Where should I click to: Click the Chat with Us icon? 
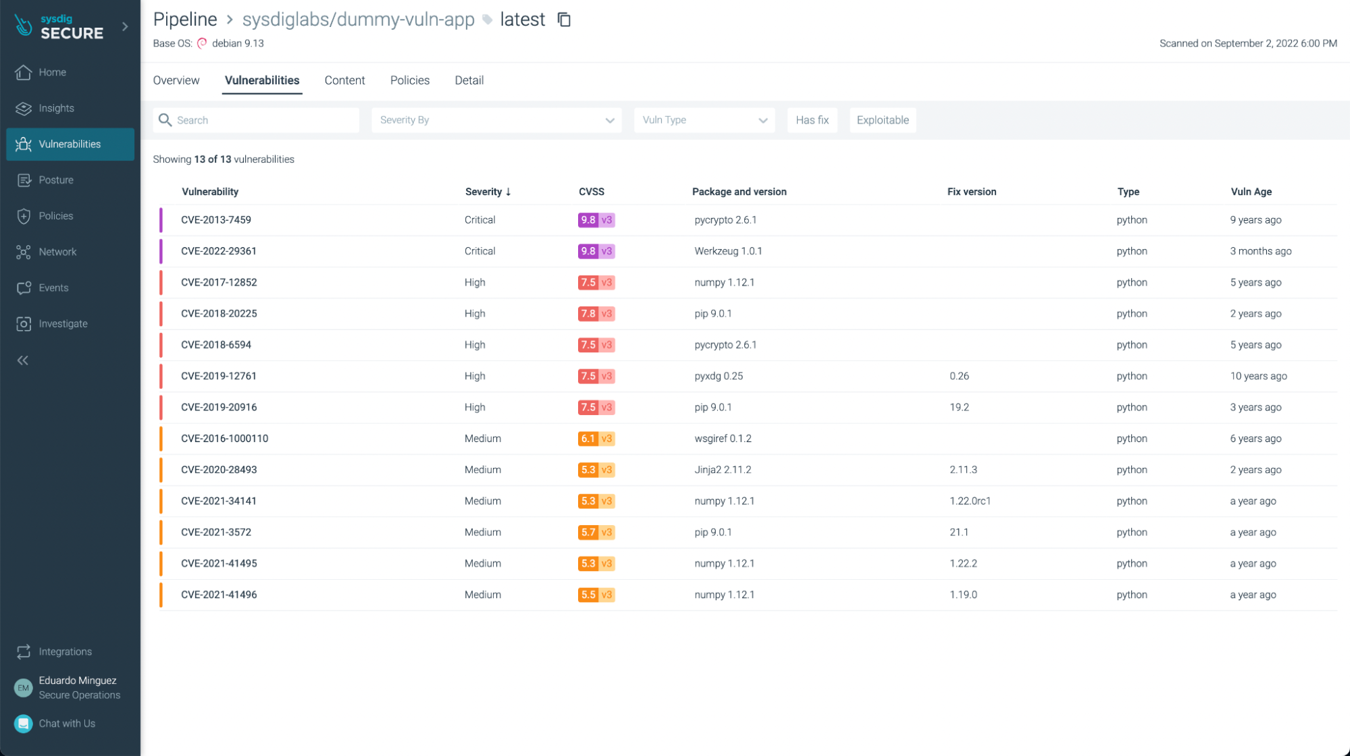(24, 724)
